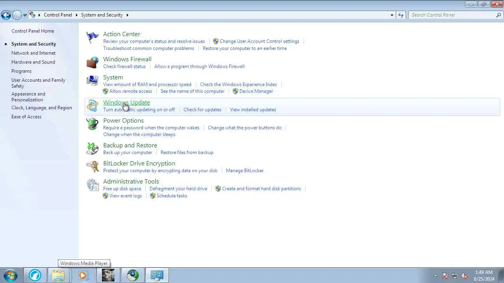Click Check for updates link
This screenshot has height=283, width=504.
point(202,110)
